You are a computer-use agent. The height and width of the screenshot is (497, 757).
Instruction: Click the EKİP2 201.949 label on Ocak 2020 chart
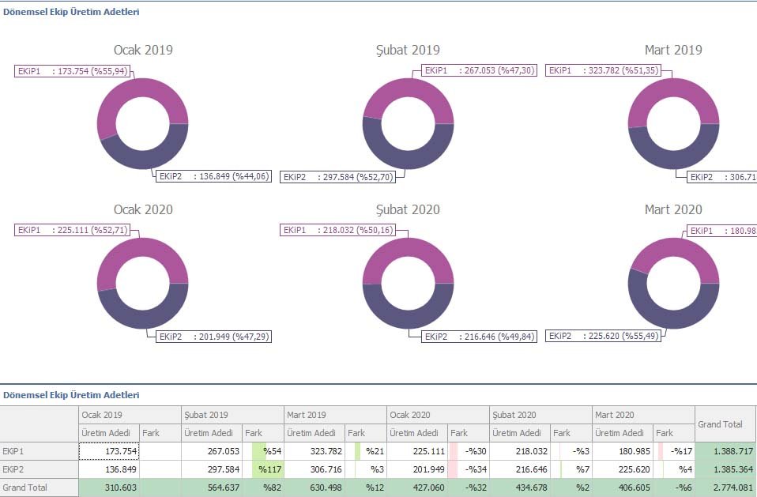[x=213, y=337]
